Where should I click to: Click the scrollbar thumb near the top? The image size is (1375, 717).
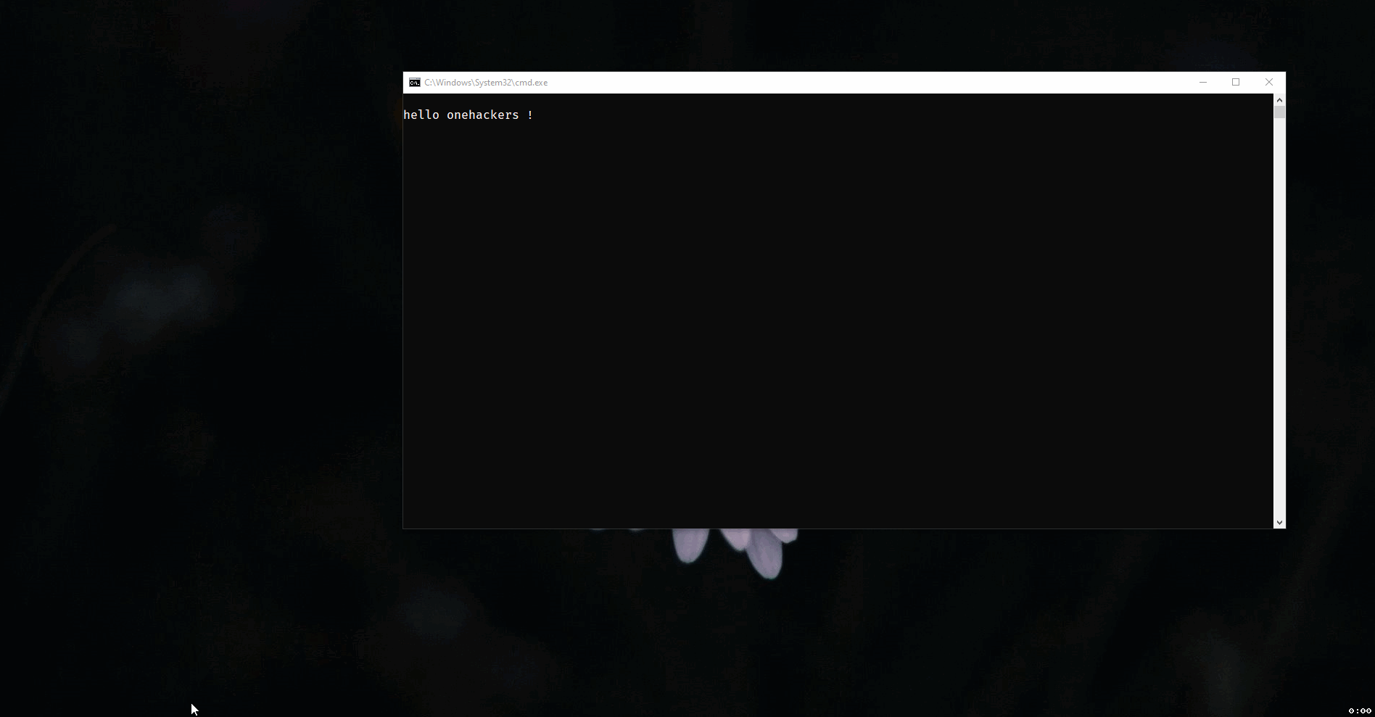[1279, 112]
